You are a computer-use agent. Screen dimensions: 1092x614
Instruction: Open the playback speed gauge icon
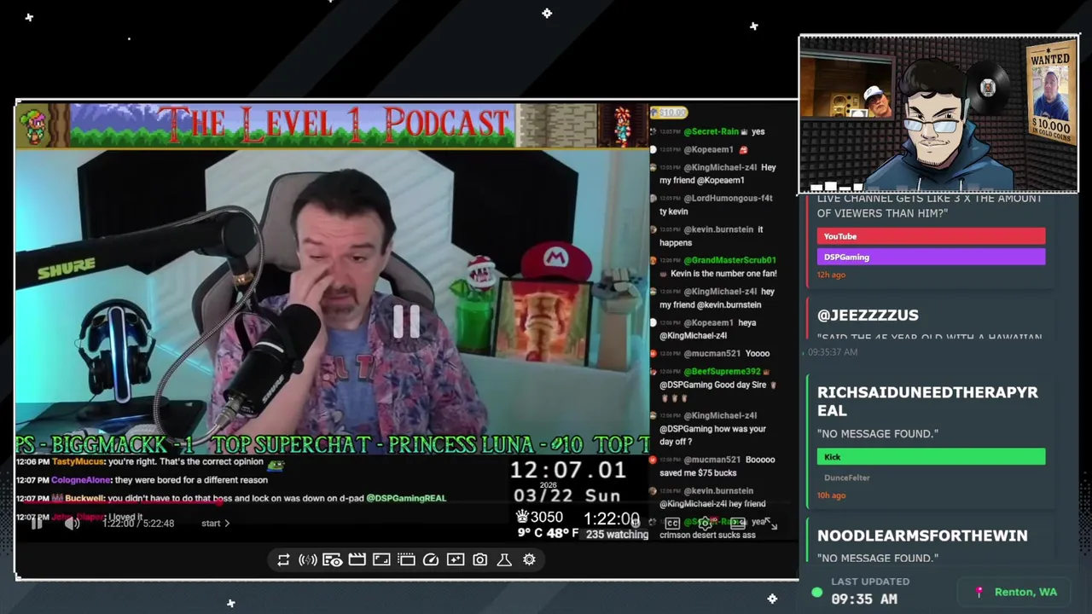(x=431, y=559)
